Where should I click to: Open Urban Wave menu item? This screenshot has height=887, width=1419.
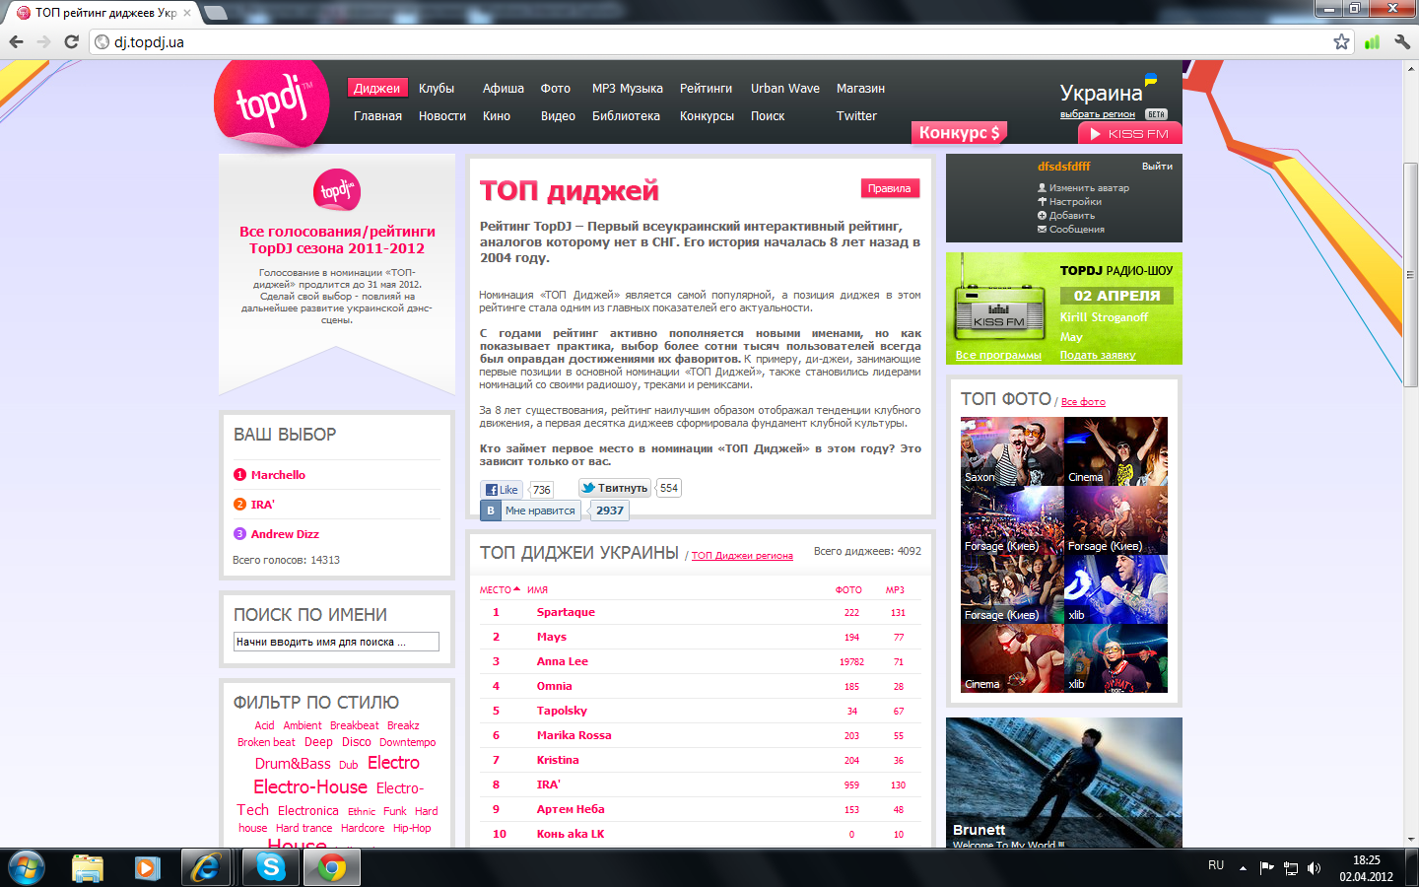click(785, 88)
